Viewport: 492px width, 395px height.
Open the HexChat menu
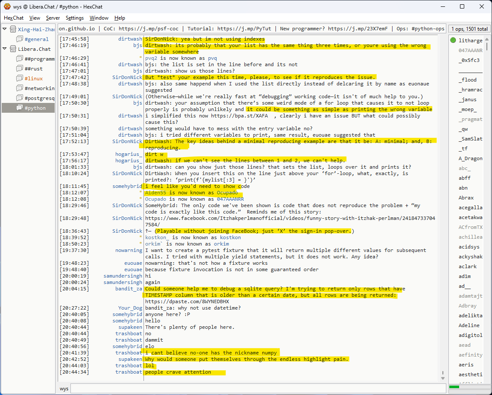(x=14, y=18)
